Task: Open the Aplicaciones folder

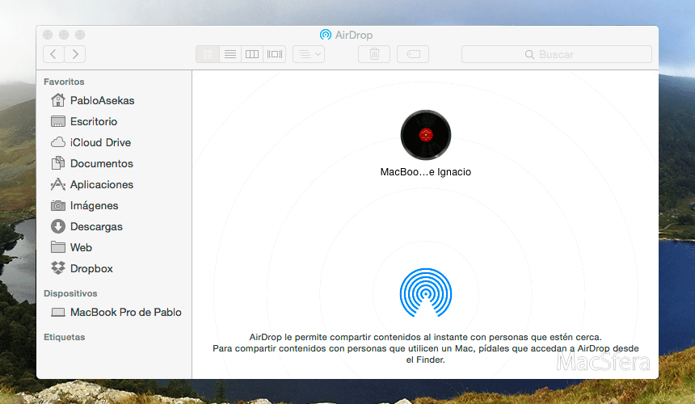Action: pyautogui.click(x=101, y=184)
